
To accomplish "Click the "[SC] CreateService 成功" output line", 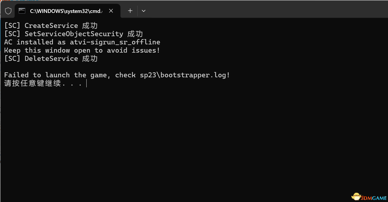I will (x=51, y=26).
